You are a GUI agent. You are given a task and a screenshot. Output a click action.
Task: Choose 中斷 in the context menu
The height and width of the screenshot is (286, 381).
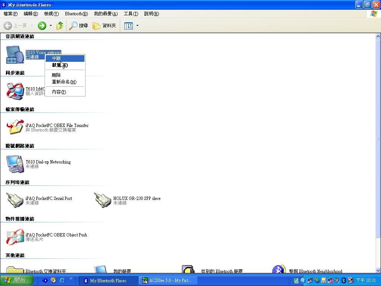point(65,58)
